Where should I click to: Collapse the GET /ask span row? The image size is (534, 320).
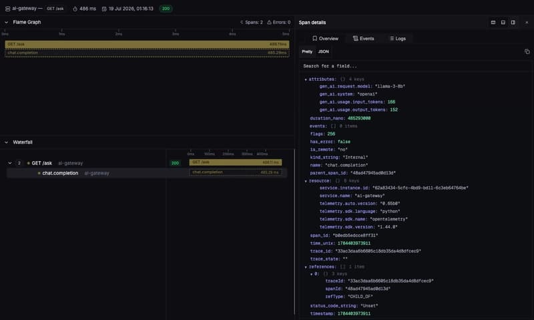coord(10,163)
